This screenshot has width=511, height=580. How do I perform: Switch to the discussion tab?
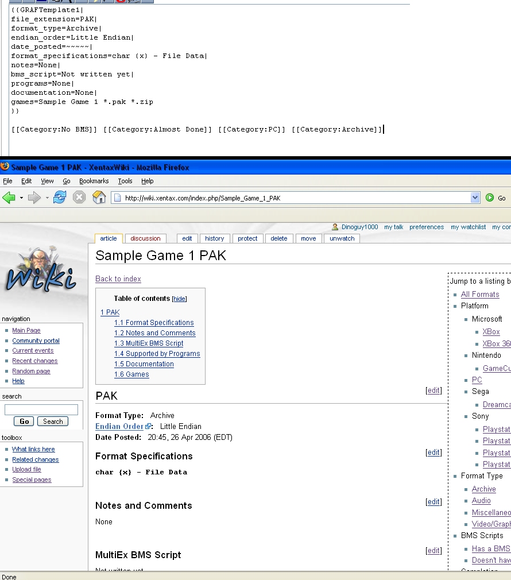pos(145,238)
